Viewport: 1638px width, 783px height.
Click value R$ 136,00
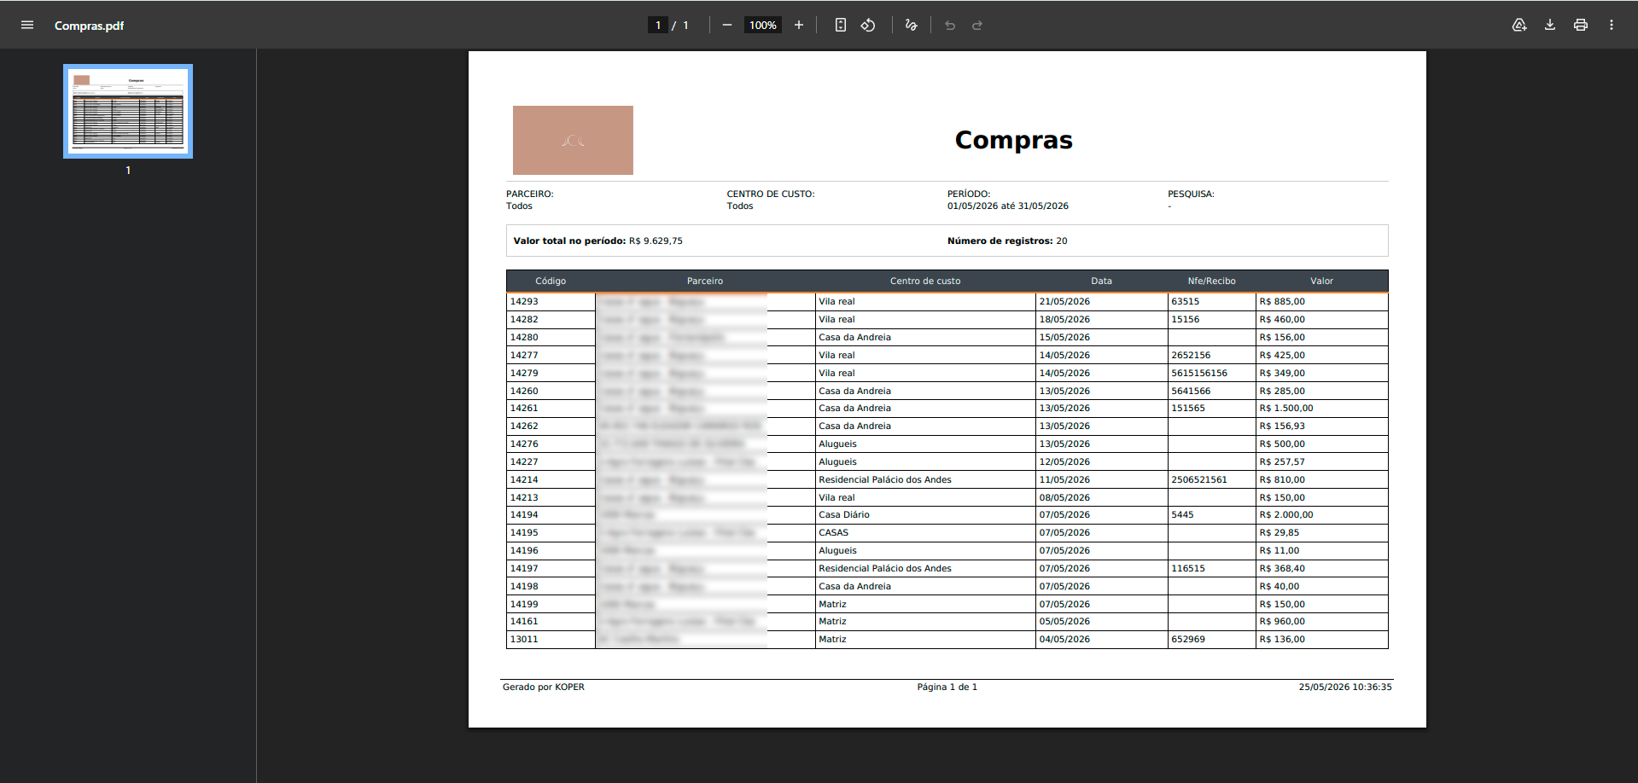tap(1282, 640)
